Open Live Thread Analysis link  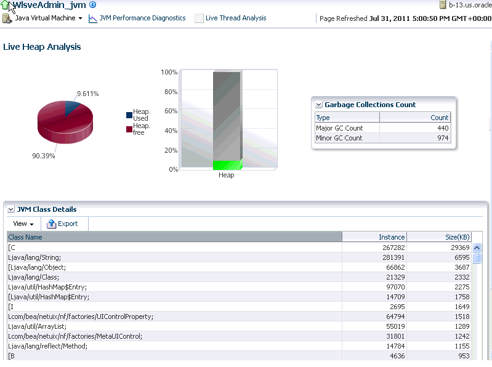coord(236,18)
